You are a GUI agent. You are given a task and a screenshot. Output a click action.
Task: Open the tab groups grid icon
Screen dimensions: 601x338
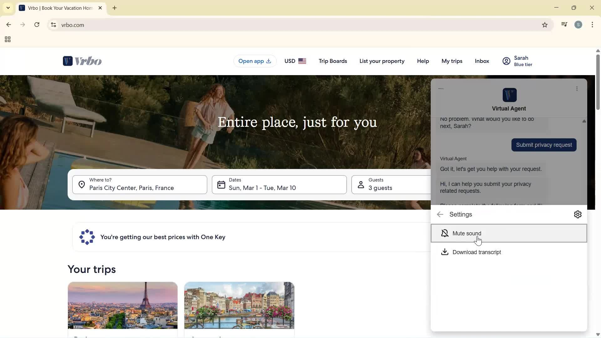point(8,39)
